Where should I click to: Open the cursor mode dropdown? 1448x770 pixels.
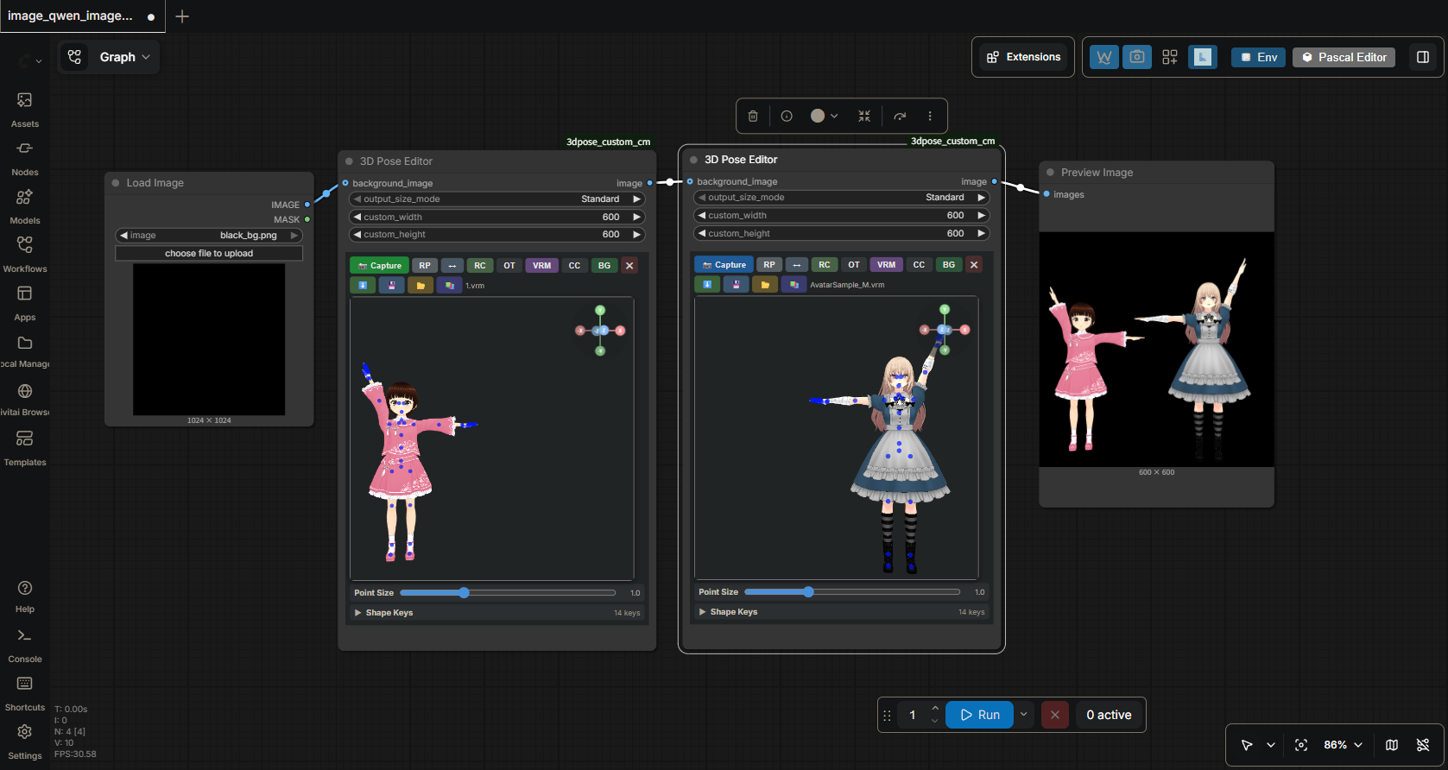(1271, 745)
